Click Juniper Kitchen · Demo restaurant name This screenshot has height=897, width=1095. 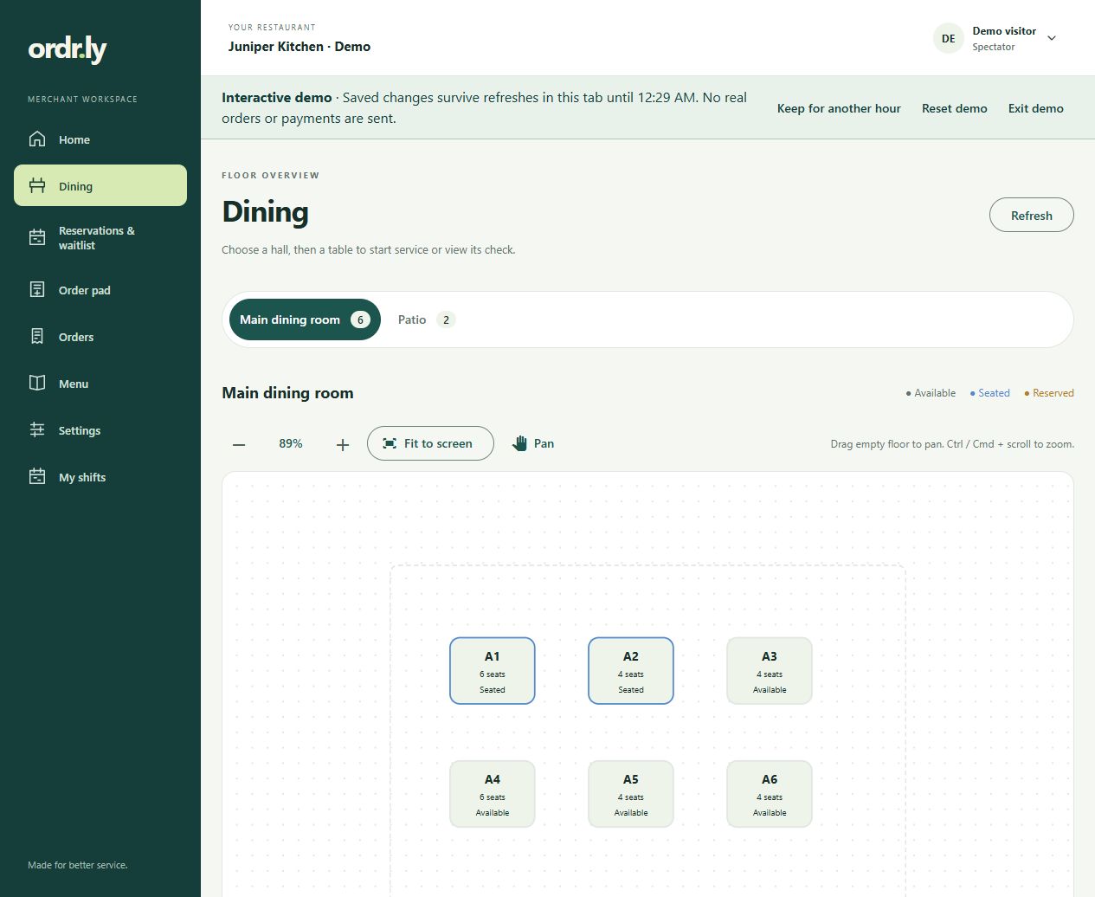[x=300, y=47]
